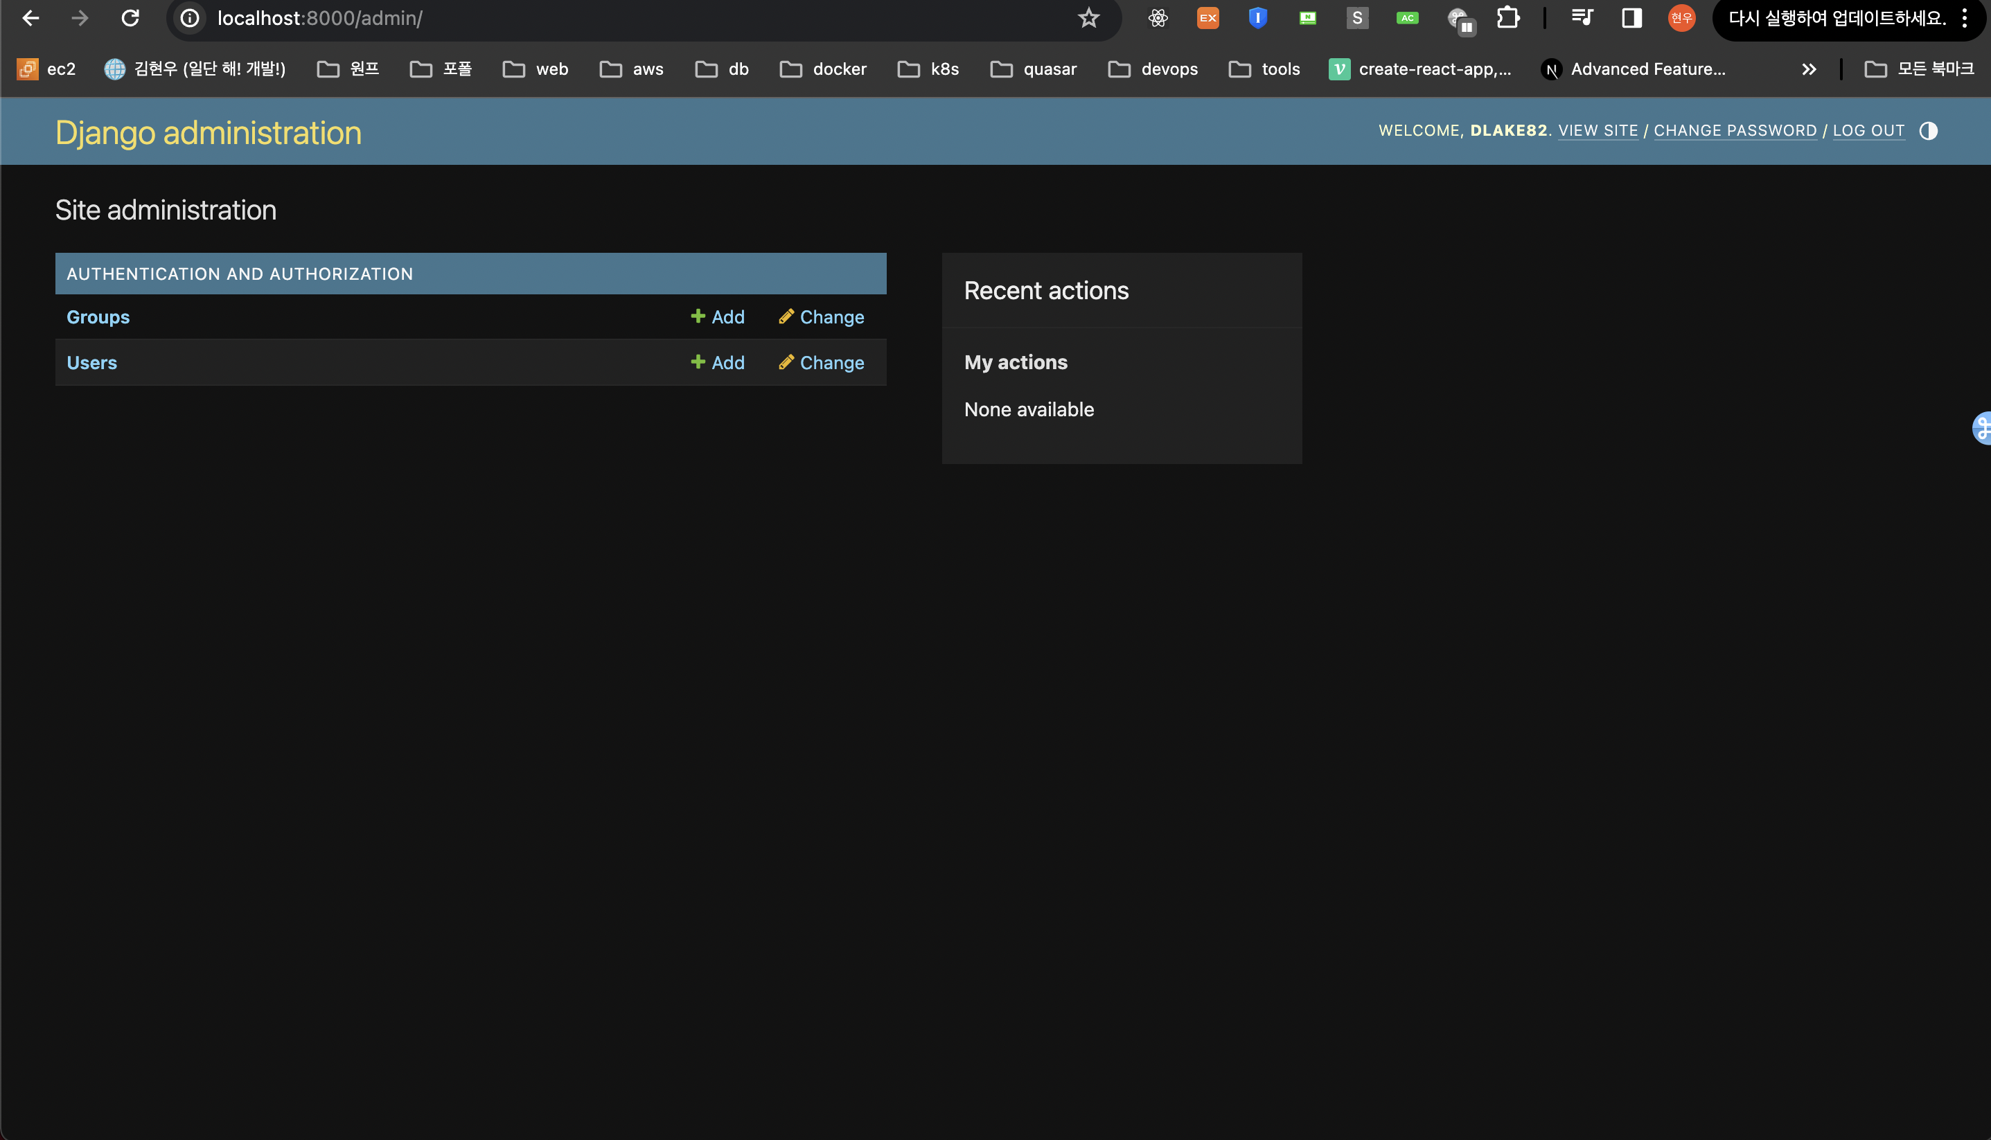Viewport: 1991px width, 1140px height.
Task: Expand hidden bookmarks with double chevron
Action: click(1809, 70)
